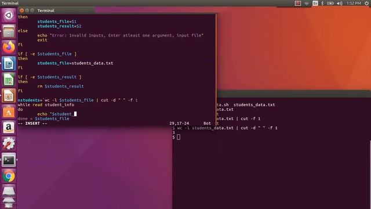The height and width of the screenshot is (209, 371).
Task: Click the 'Bot' scroll indicator in vim status
Action: pos(207,124)
